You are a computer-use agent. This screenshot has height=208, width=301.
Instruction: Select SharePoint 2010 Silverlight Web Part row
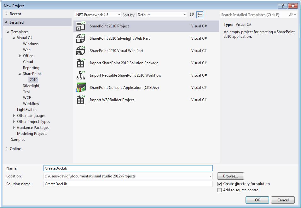pyautogui.click(x=146, y=38)
